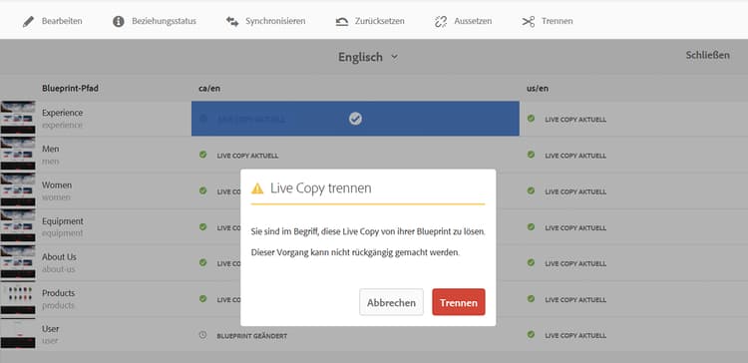The width and height of the screenshot is (748, 363).
Task: Click the Bearbeiten pencil icon
Action: (28, 22)
